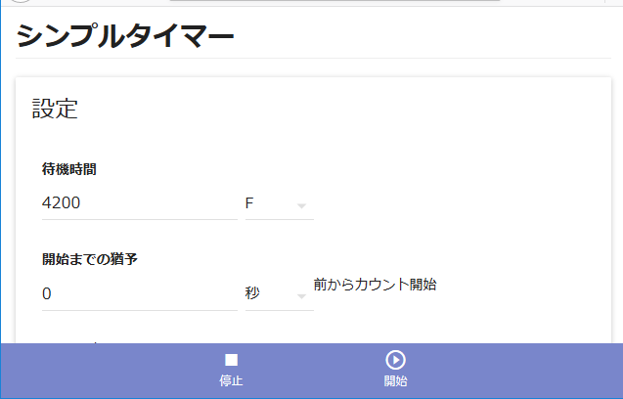Open the 秒 unit dropdown for start delay
The width and height of the screenshot is (623, 399).
pyautogui.click(x=280, y=294)
